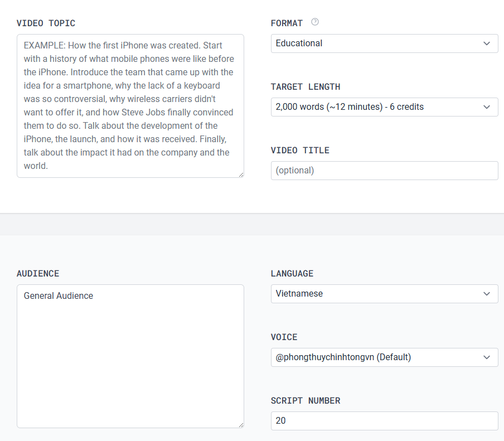Screen dimensions: 504x441
Task: Click the General Audience text
Action: pyautogui.click(x=59, y=295)
